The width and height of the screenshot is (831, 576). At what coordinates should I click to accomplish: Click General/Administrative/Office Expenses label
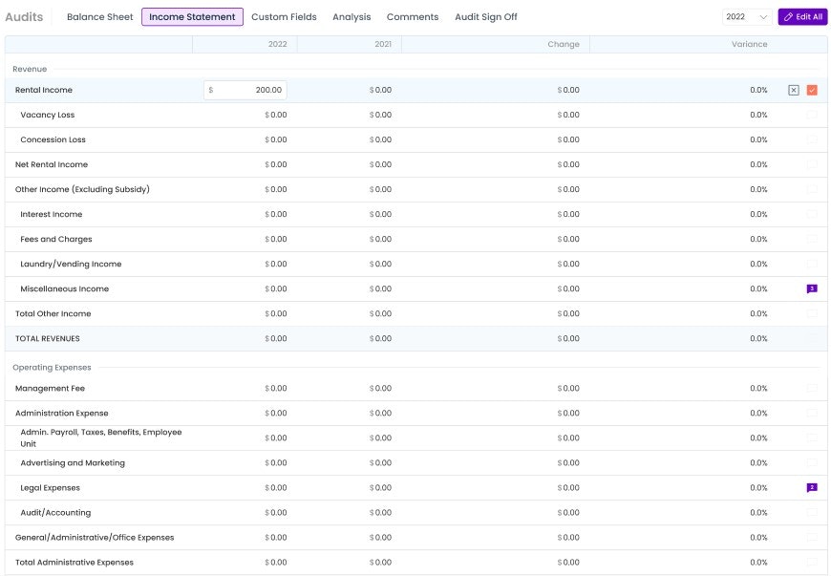[x=95, y=538]
